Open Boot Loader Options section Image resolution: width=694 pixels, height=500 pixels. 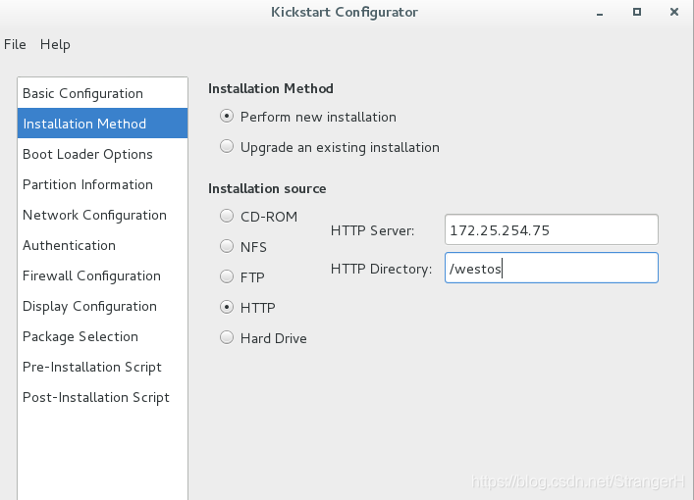click(x=103, y=154)
